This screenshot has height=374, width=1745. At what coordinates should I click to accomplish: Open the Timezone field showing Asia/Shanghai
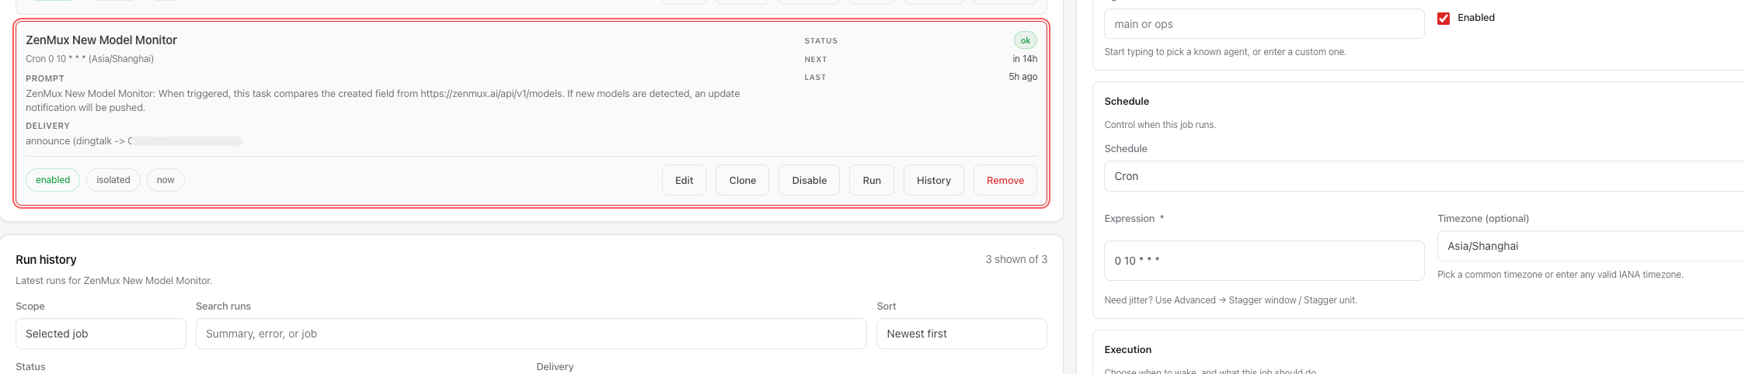coord(1589,246)
